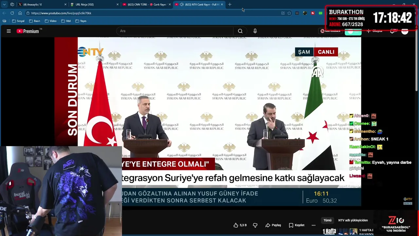Switch to the CNN TÜRK tab
419x236 pixels.
pyautogui.click(x=147, y=5)
